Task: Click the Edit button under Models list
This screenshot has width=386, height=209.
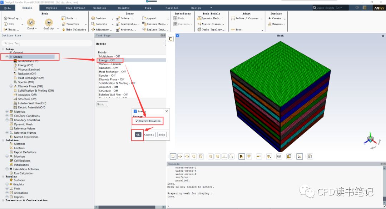Action: click(102, 104)
